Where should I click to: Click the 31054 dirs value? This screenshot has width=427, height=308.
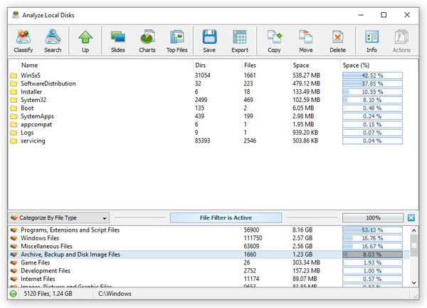[202, 76]
